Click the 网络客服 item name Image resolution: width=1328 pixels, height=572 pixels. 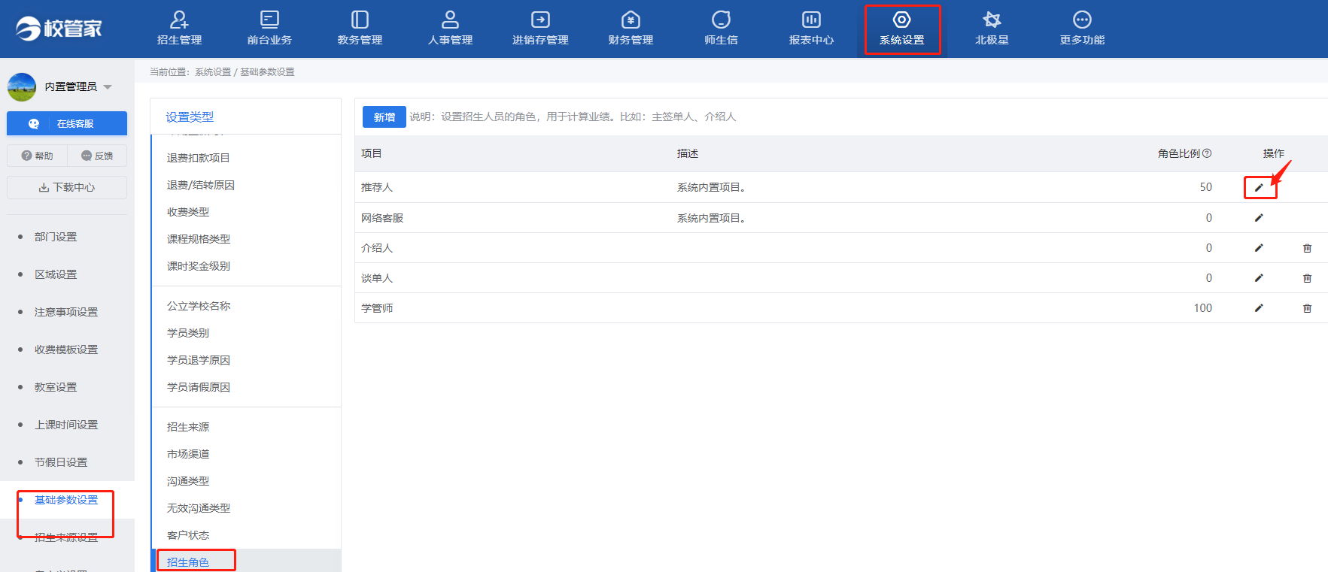click(382, 218)
